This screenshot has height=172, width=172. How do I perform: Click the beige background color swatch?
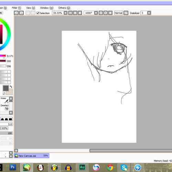[10, 93]
